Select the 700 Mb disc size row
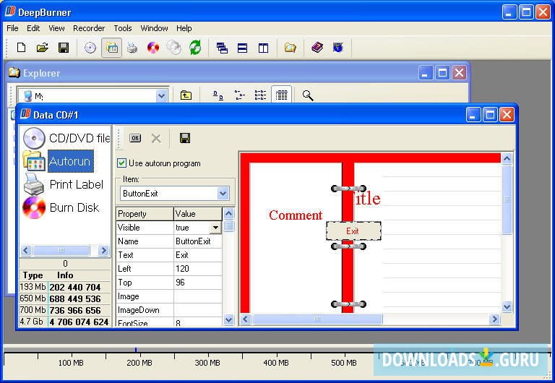The height and width of the screenshot is (383, 555). 65,310
